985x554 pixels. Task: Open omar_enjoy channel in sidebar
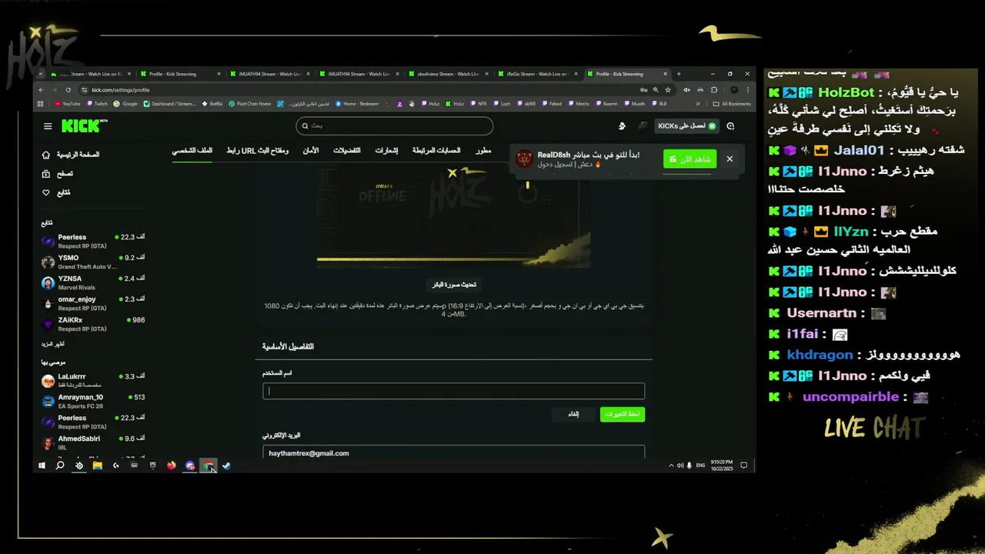[x=92, y=303]
